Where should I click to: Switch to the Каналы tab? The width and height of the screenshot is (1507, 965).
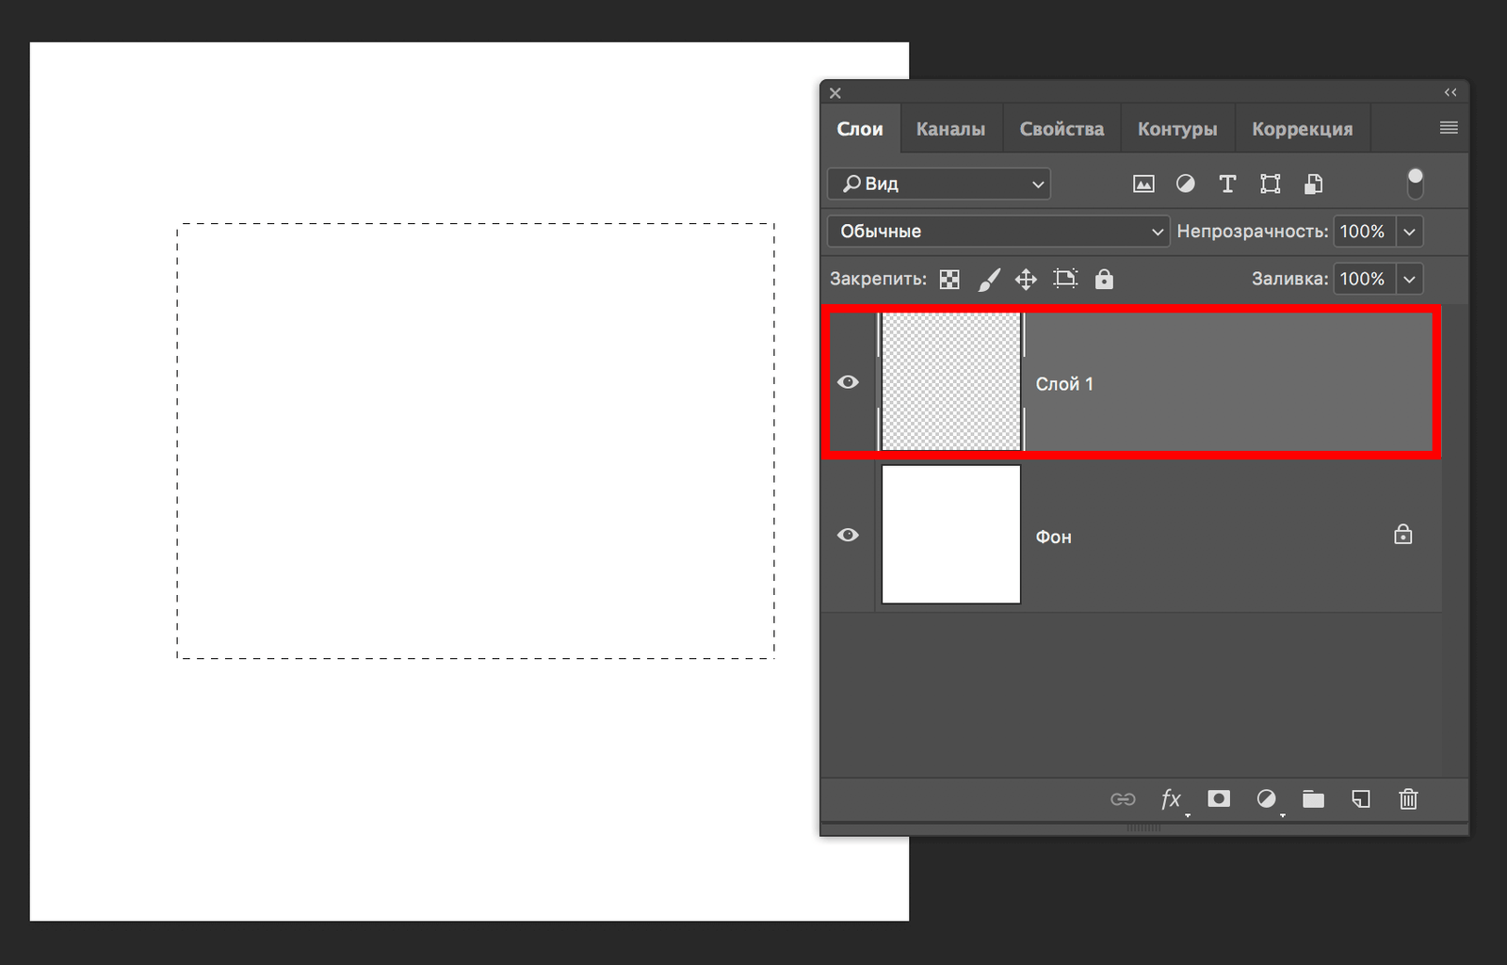point(950,129)
